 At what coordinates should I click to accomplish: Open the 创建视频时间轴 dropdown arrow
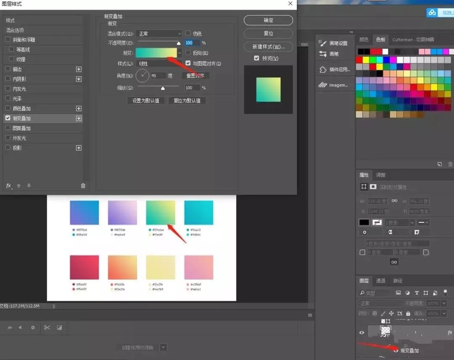pyautogui.click(x=163, y=347)
